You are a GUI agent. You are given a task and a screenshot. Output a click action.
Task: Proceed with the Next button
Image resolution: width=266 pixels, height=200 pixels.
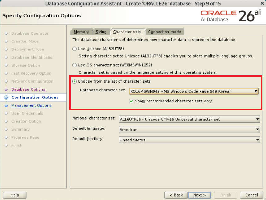[x=200, y=195]
